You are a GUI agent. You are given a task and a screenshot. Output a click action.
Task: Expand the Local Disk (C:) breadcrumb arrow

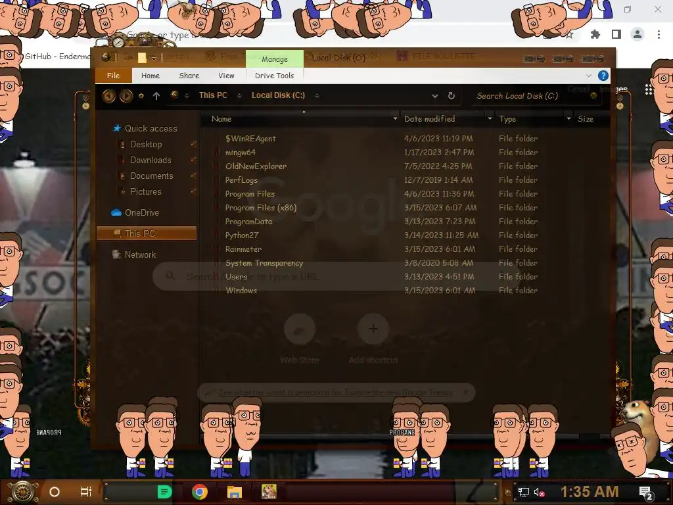coord(317,95)
